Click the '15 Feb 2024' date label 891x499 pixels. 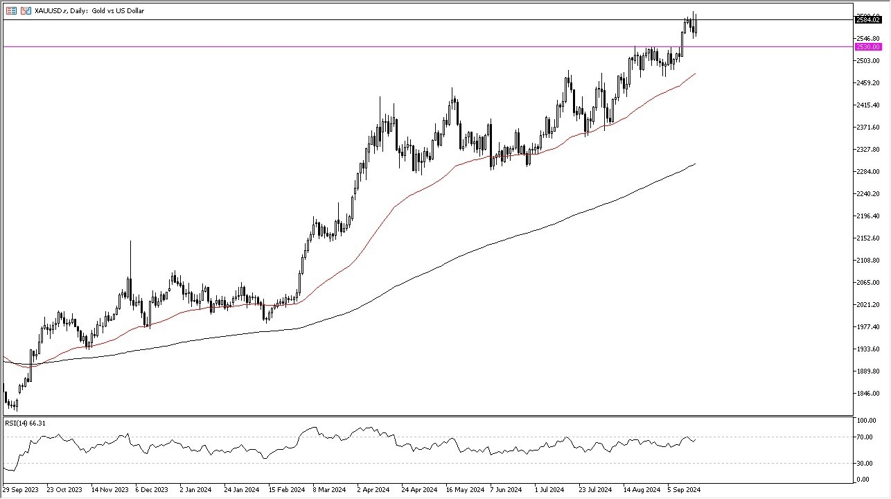click(x=287, y=489)
